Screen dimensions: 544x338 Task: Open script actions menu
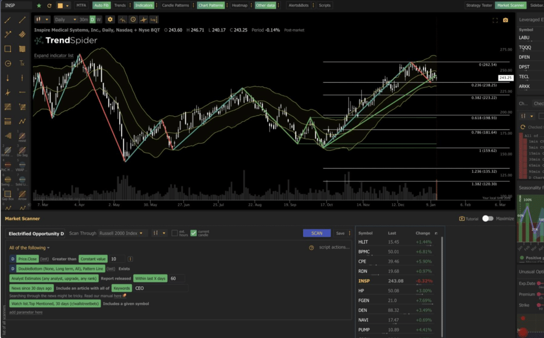[335, 247]
